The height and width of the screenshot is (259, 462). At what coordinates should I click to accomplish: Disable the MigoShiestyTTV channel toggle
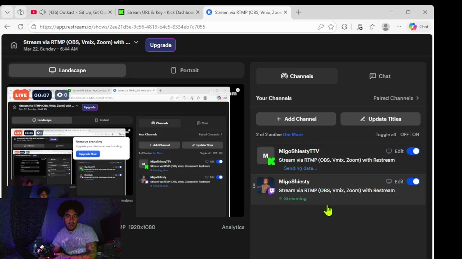click(413, 151)
